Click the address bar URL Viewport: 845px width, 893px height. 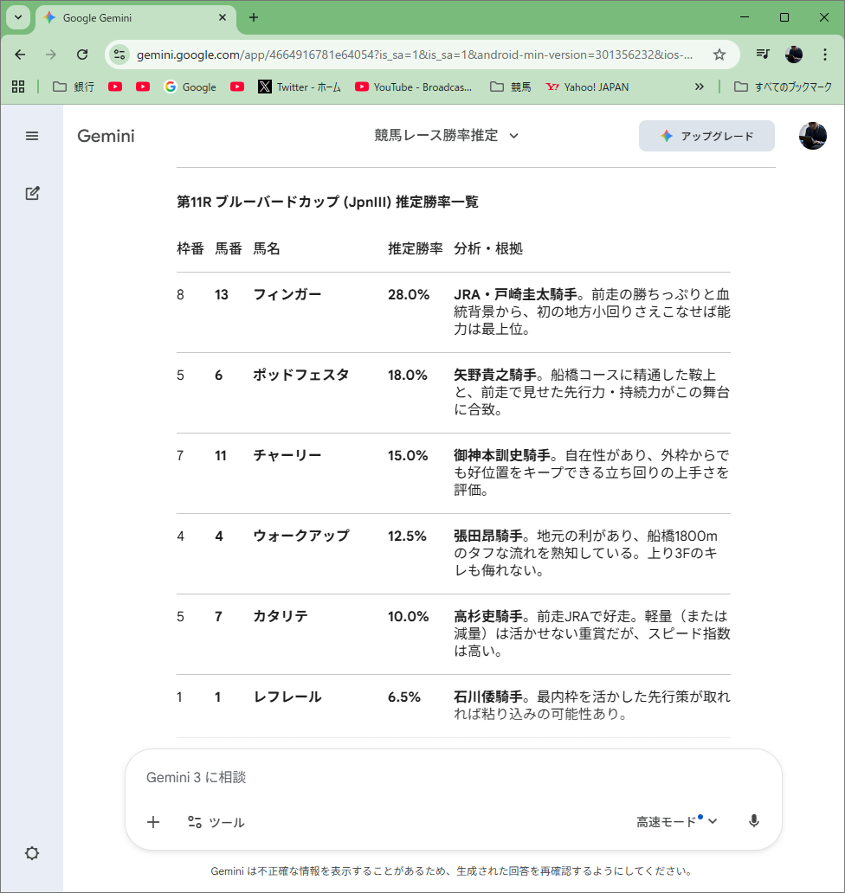pyautogui.click(x=414, y=55)
